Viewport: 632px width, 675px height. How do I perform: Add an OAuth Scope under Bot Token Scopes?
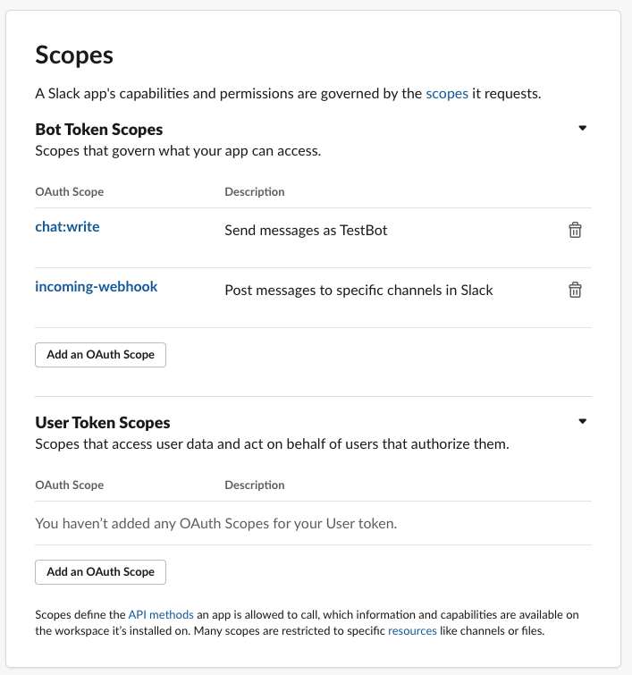pos(100,355)
